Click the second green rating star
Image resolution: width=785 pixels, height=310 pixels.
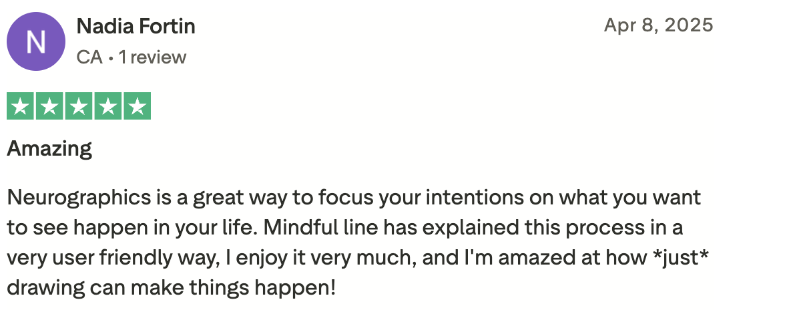[50, 107]
